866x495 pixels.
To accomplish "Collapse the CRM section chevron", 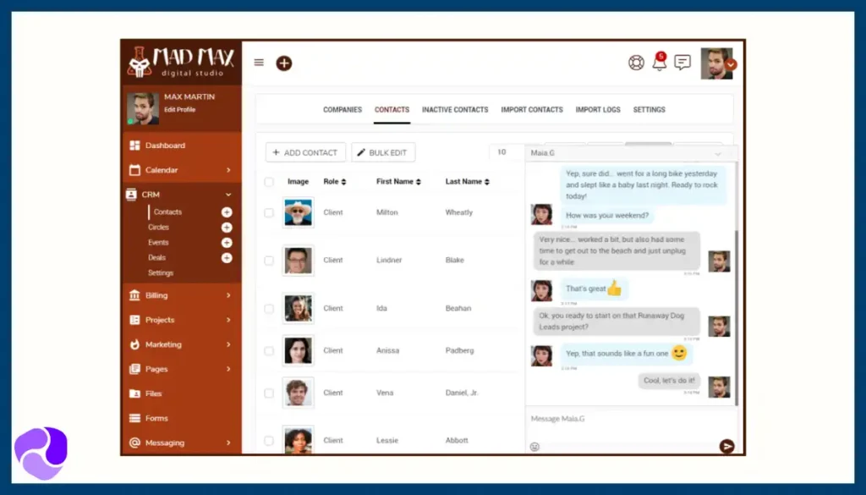I will [228, 194].
